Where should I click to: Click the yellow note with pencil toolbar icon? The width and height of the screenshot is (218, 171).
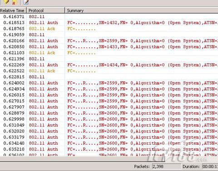(6, 2)
